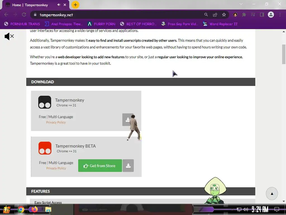Click the page vertical scrollbar thumb

point(284,54)
